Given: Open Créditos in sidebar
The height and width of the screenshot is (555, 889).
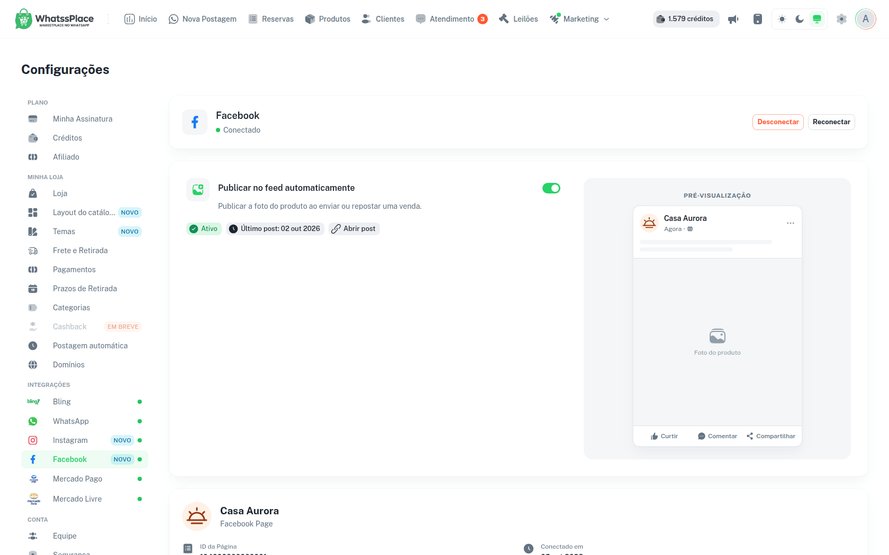Looking at the screenshot, I should click(85, 138).
